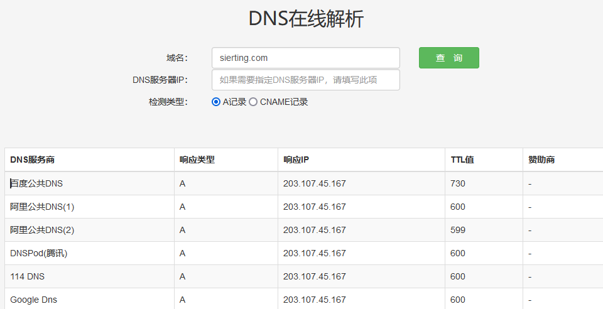Click the 响应类型 column header

click(197, 160)
